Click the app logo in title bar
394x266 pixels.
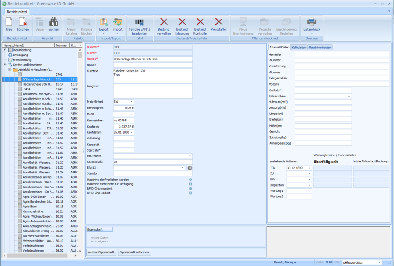4,4
